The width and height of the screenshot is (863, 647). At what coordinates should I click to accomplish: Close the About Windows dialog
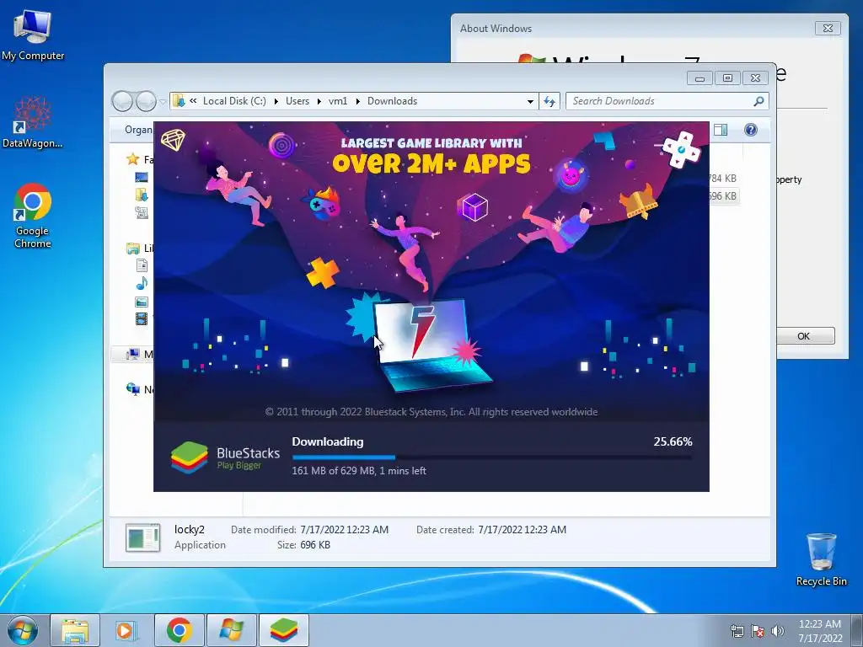828,29
